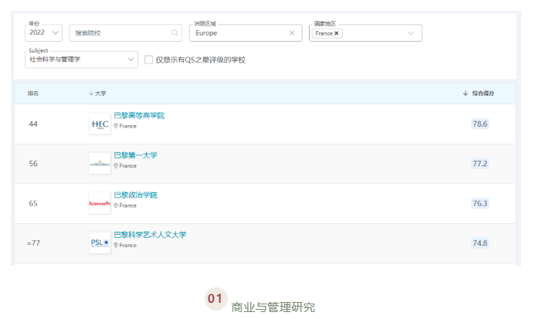Screen dimensions: 536x319
Task: Open the 2022 year dropdown
Action: click(43, 32)
